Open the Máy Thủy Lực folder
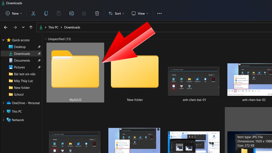Screen dimensions: 272x153 pos(21,81)
